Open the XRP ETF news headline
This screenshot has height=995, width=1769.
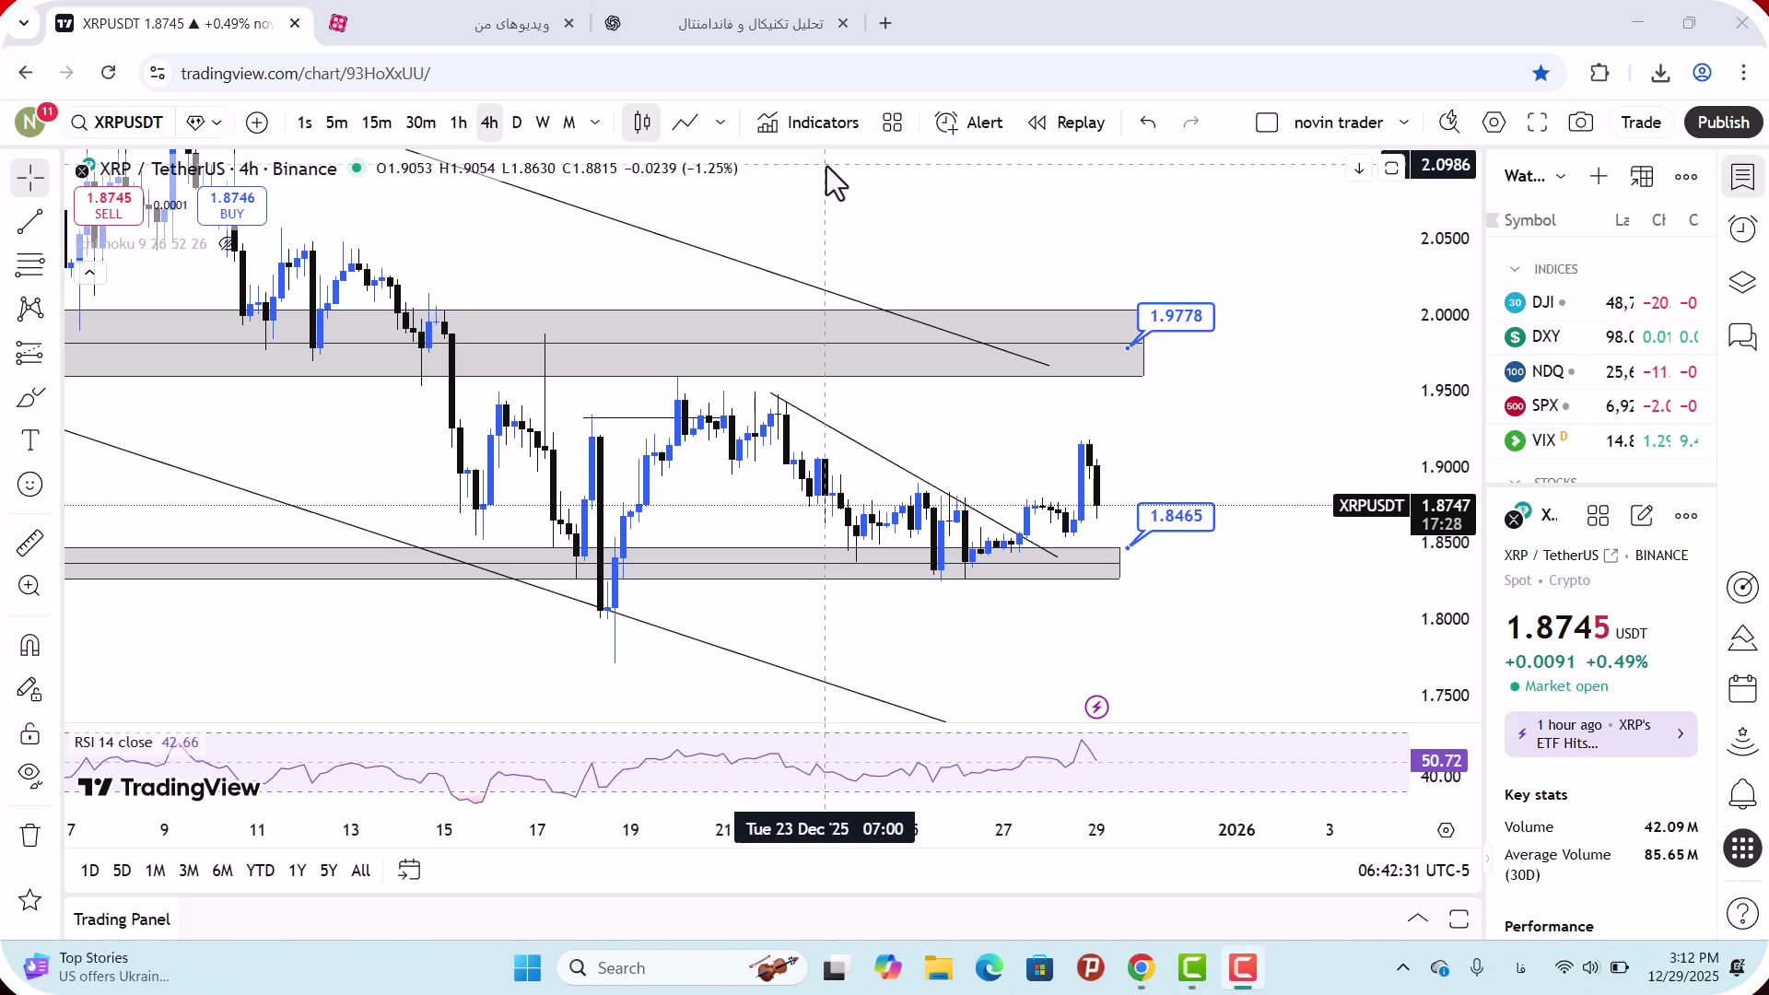click(x=1600, y=734)
